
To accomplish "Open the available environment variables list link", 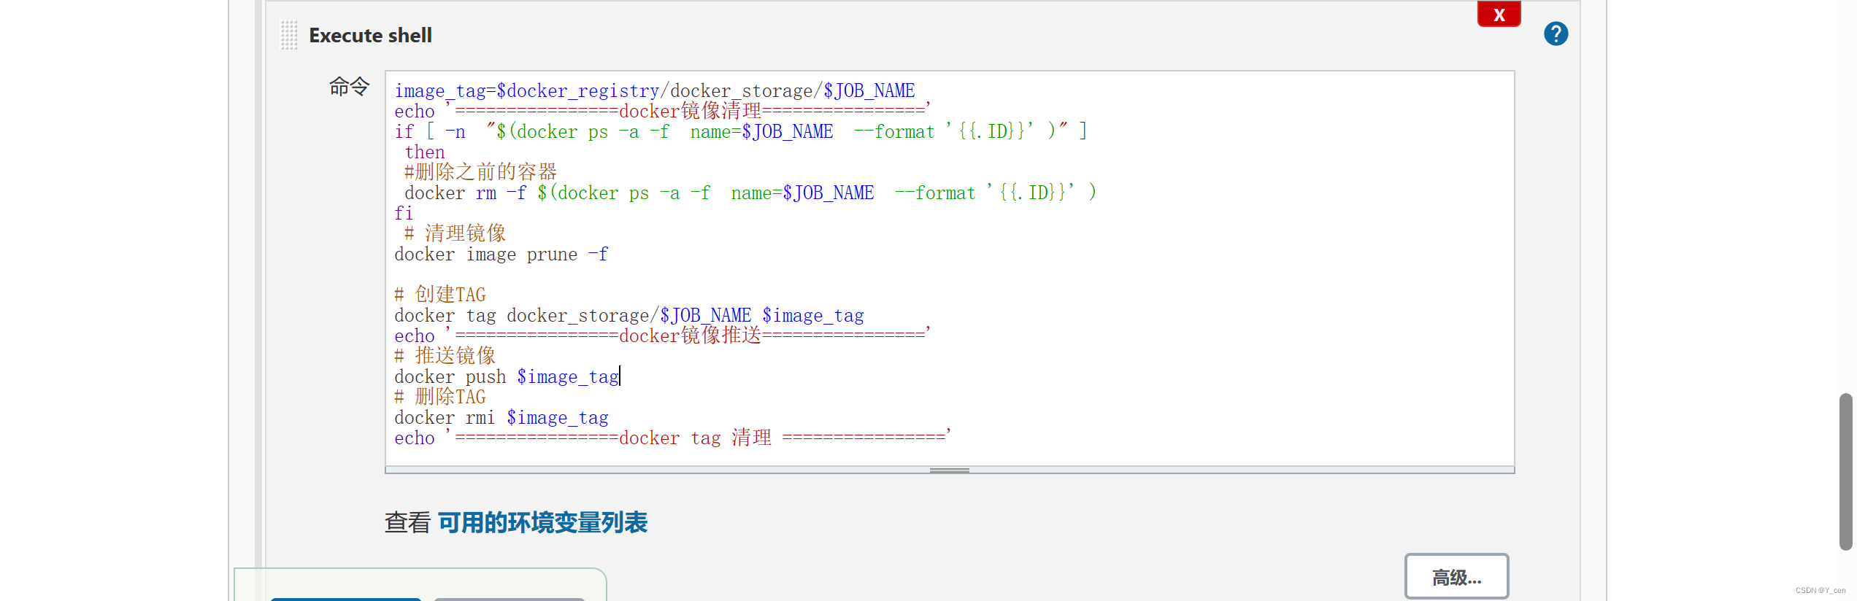I will click(x=542, y=522).
